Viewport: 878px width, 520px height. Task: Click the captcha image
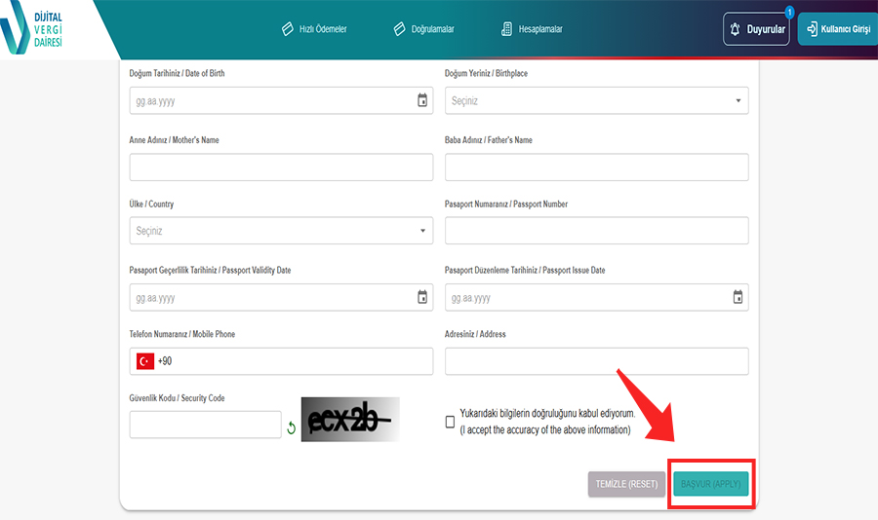(350, 420)
